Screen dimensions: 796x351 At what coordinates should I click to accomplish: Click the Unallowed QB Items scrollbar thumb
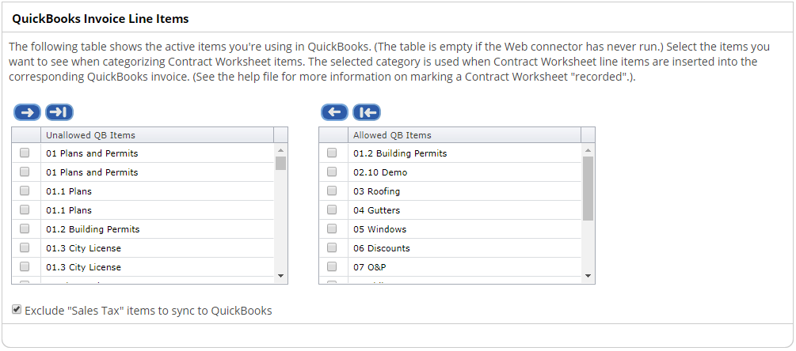pos(280,163)
